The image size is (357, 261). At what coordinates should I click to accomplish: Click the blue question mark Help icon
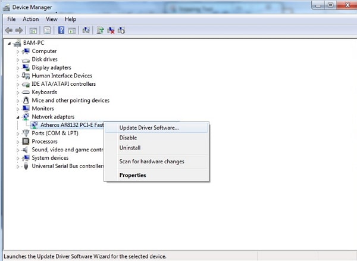point(61,30)
